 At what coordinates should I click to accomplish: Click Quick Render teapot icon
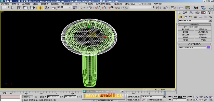211,8
